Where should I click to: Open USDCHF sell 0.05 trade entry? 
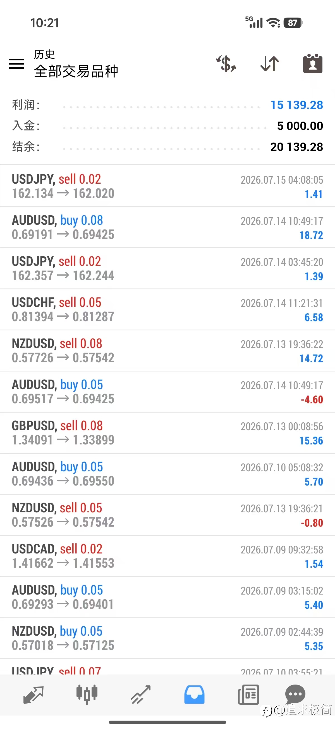pos(167,309)
